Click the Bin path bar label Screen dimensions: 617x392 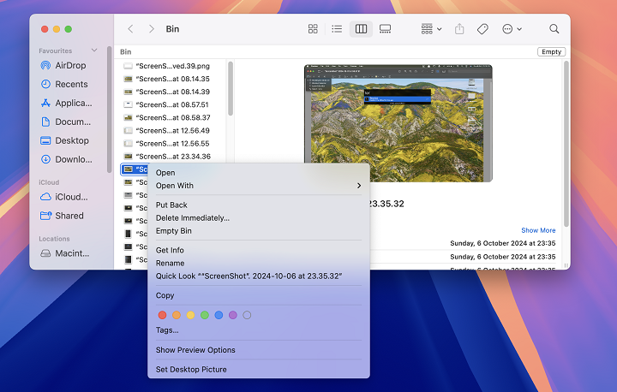pyautogui.click(x=126, y=51)
